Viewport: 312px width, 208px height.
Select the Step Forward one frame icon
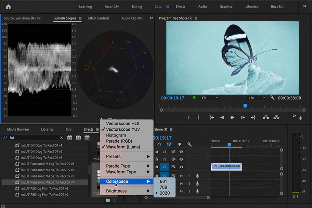243,118
